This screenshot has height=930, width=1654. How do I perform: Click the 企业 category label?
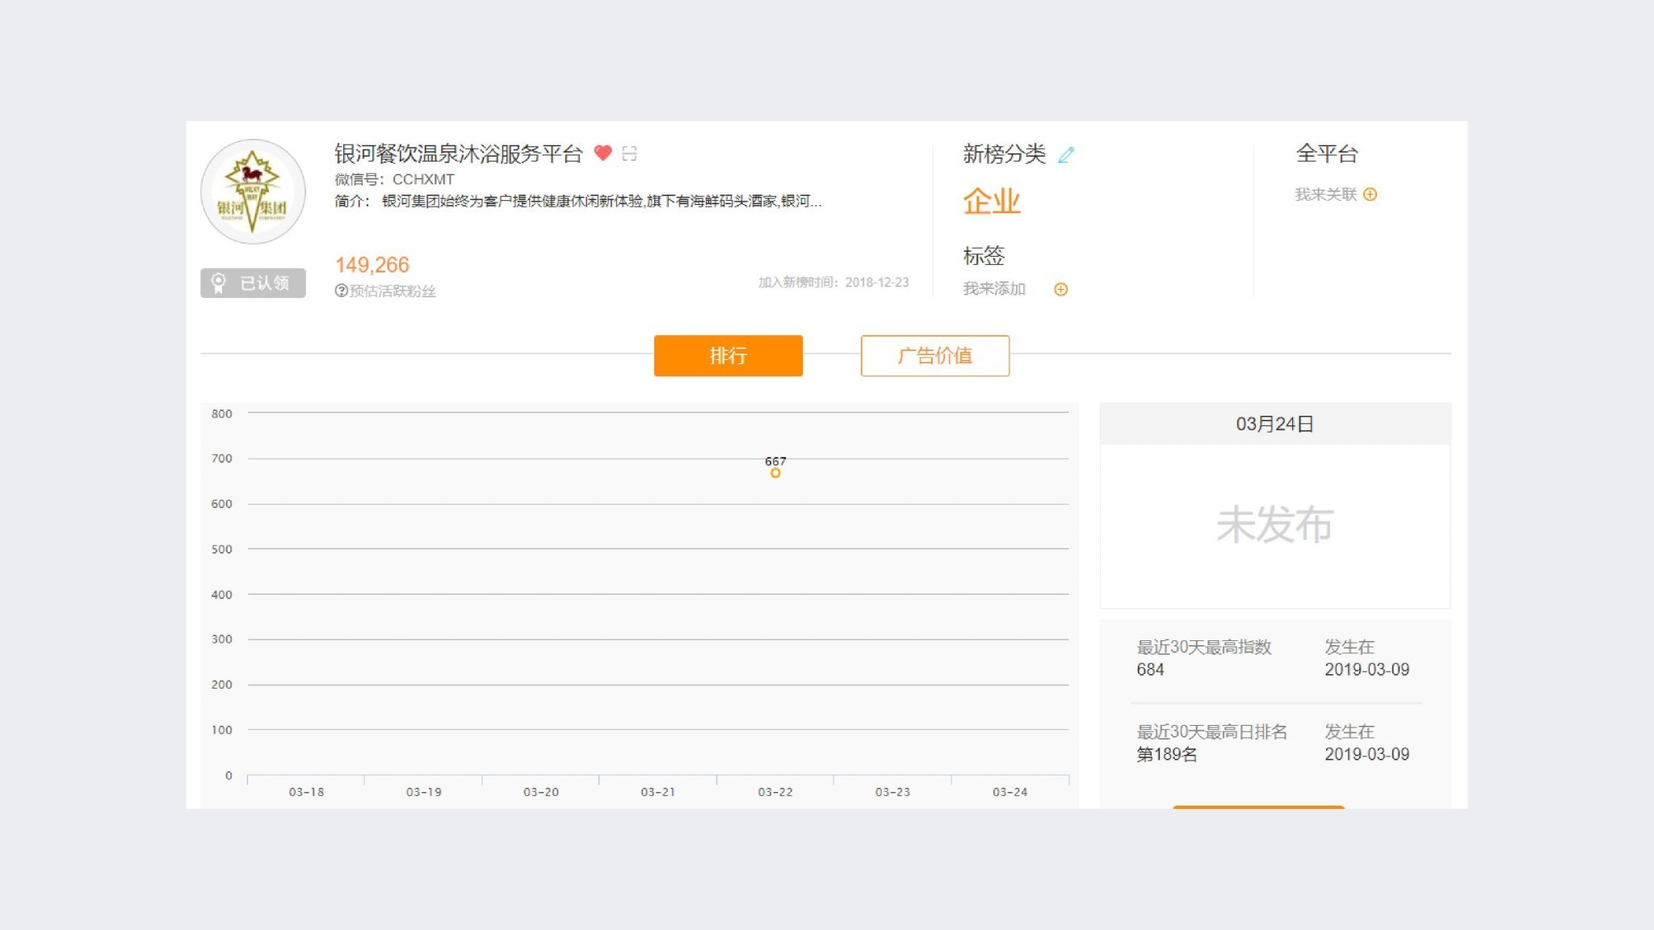point(992,201)
